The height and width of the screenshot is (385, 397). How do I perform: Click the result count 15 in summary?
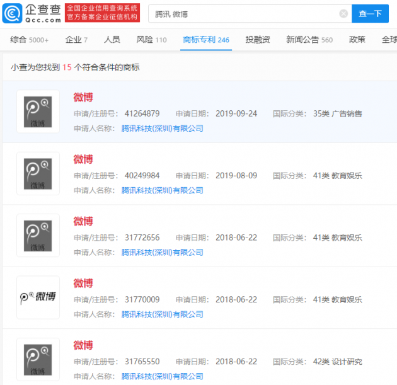click(x=67, y=67)
